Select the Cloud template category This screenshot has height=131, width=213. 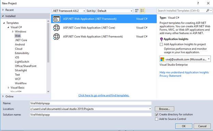tap(19, 49)
